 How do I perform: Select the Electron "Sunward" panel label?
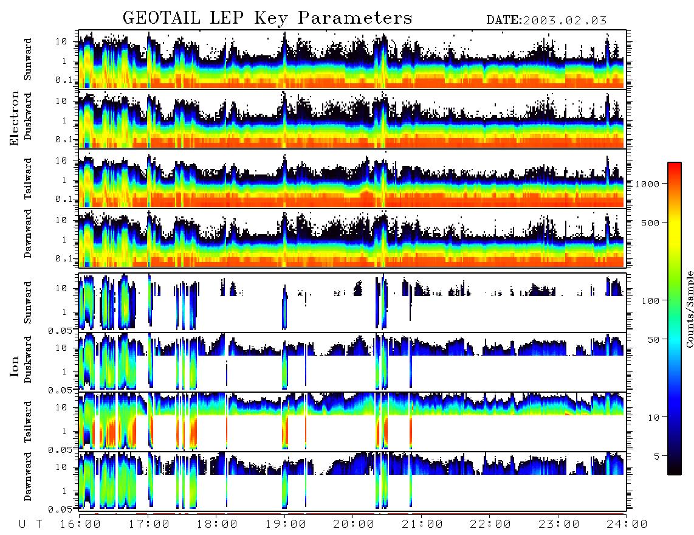tap(28, 59)
